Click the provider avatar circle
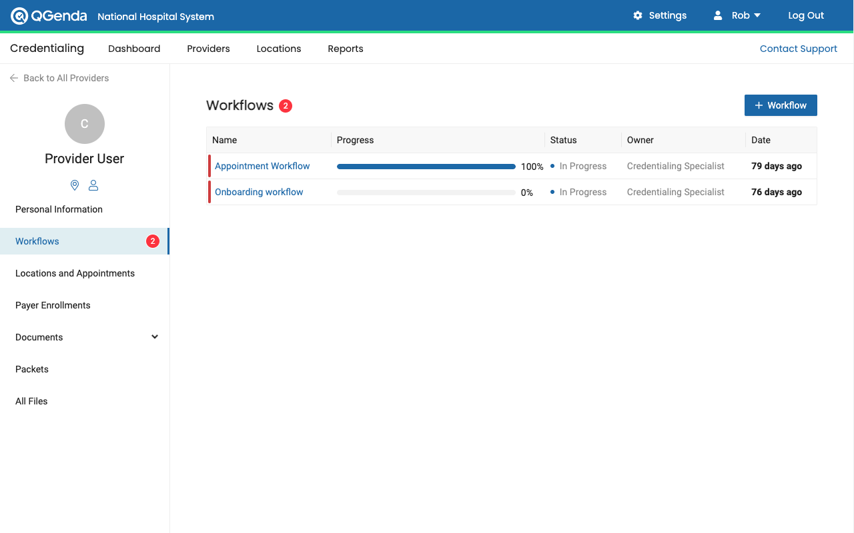854x533 pixels. (x=85, y=124)
